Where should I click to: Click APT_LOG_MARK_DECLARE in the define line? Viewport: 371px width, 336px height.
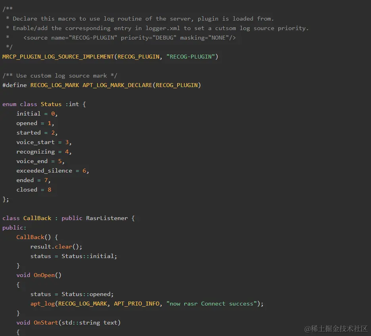[117, 85]
